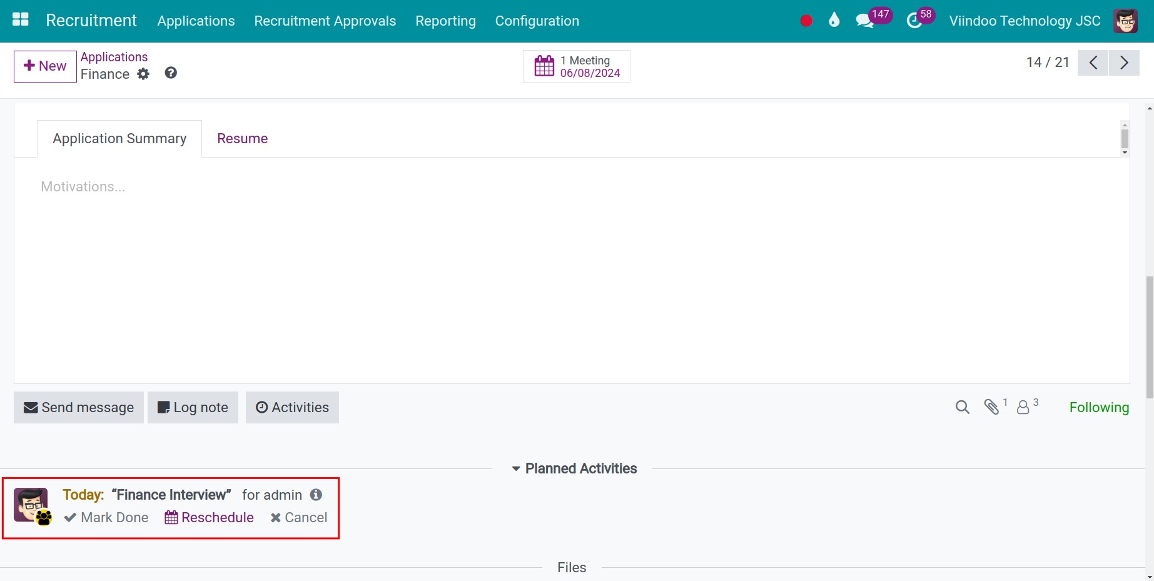Screen dimensions: 1154x581
Task: Open the Configuration menu
Action: point(537,21)
